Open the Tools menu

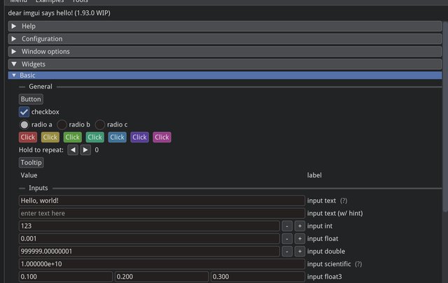80,1
